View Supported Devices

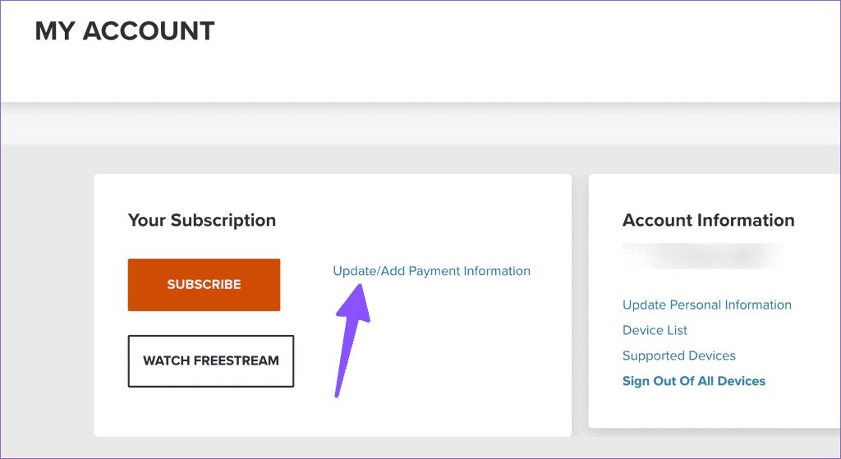678,356
